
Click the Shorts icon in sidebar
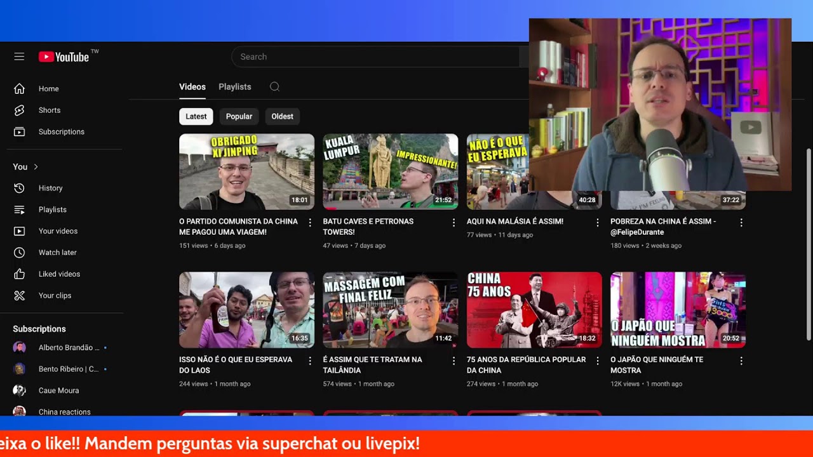coord(19,110)
